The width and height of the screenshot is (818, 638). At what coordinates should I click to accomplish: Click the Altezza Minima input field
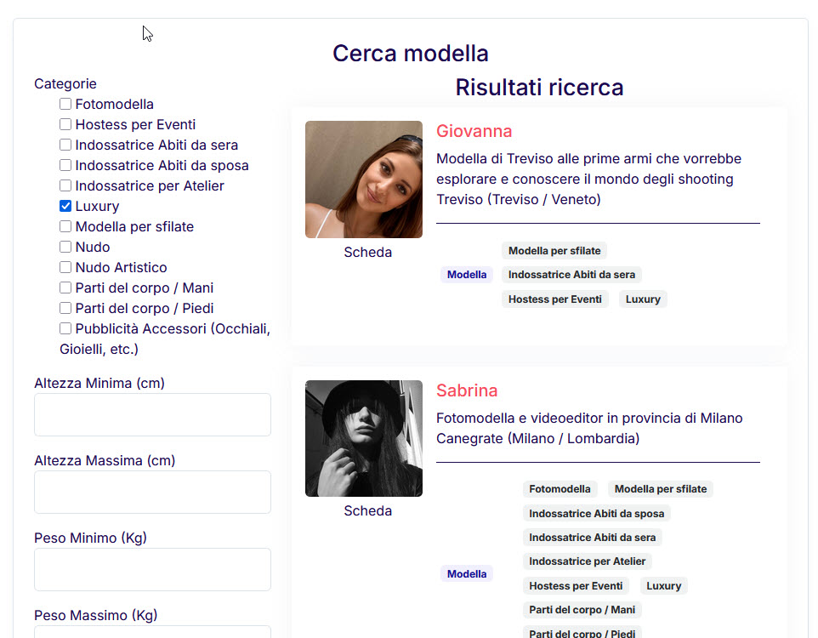point(152,414)
